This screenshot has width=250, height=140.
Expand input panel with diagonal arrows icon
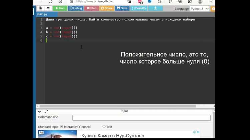pos(46,112)
